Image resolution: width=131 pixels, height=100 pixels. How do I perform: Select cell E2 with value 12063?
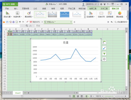point(35,34)
